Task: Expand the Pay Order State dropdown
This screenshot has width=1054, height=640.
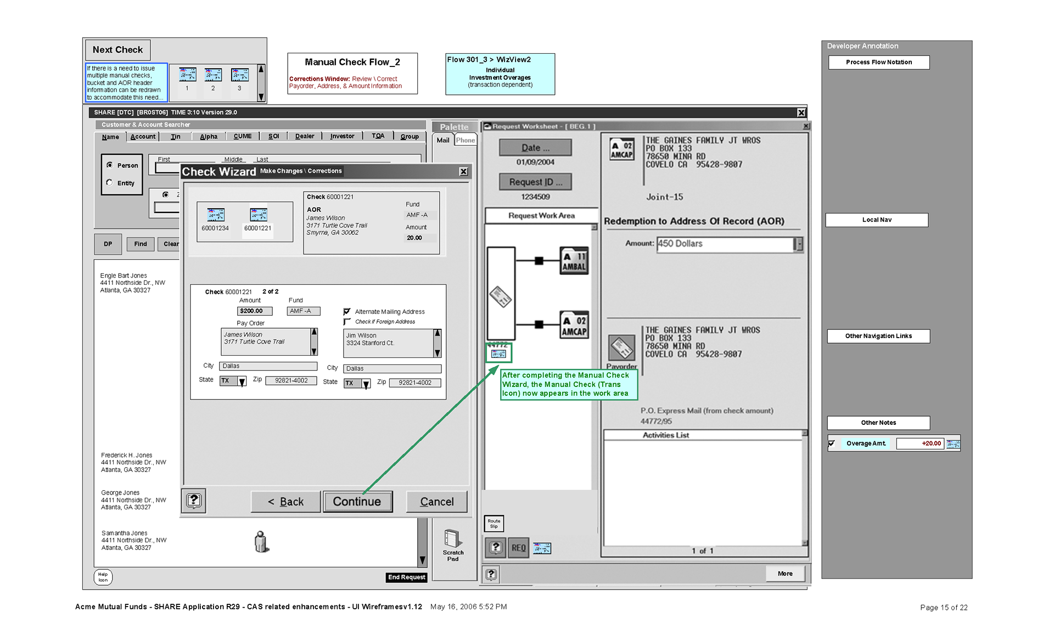Action: pos(242,381)
